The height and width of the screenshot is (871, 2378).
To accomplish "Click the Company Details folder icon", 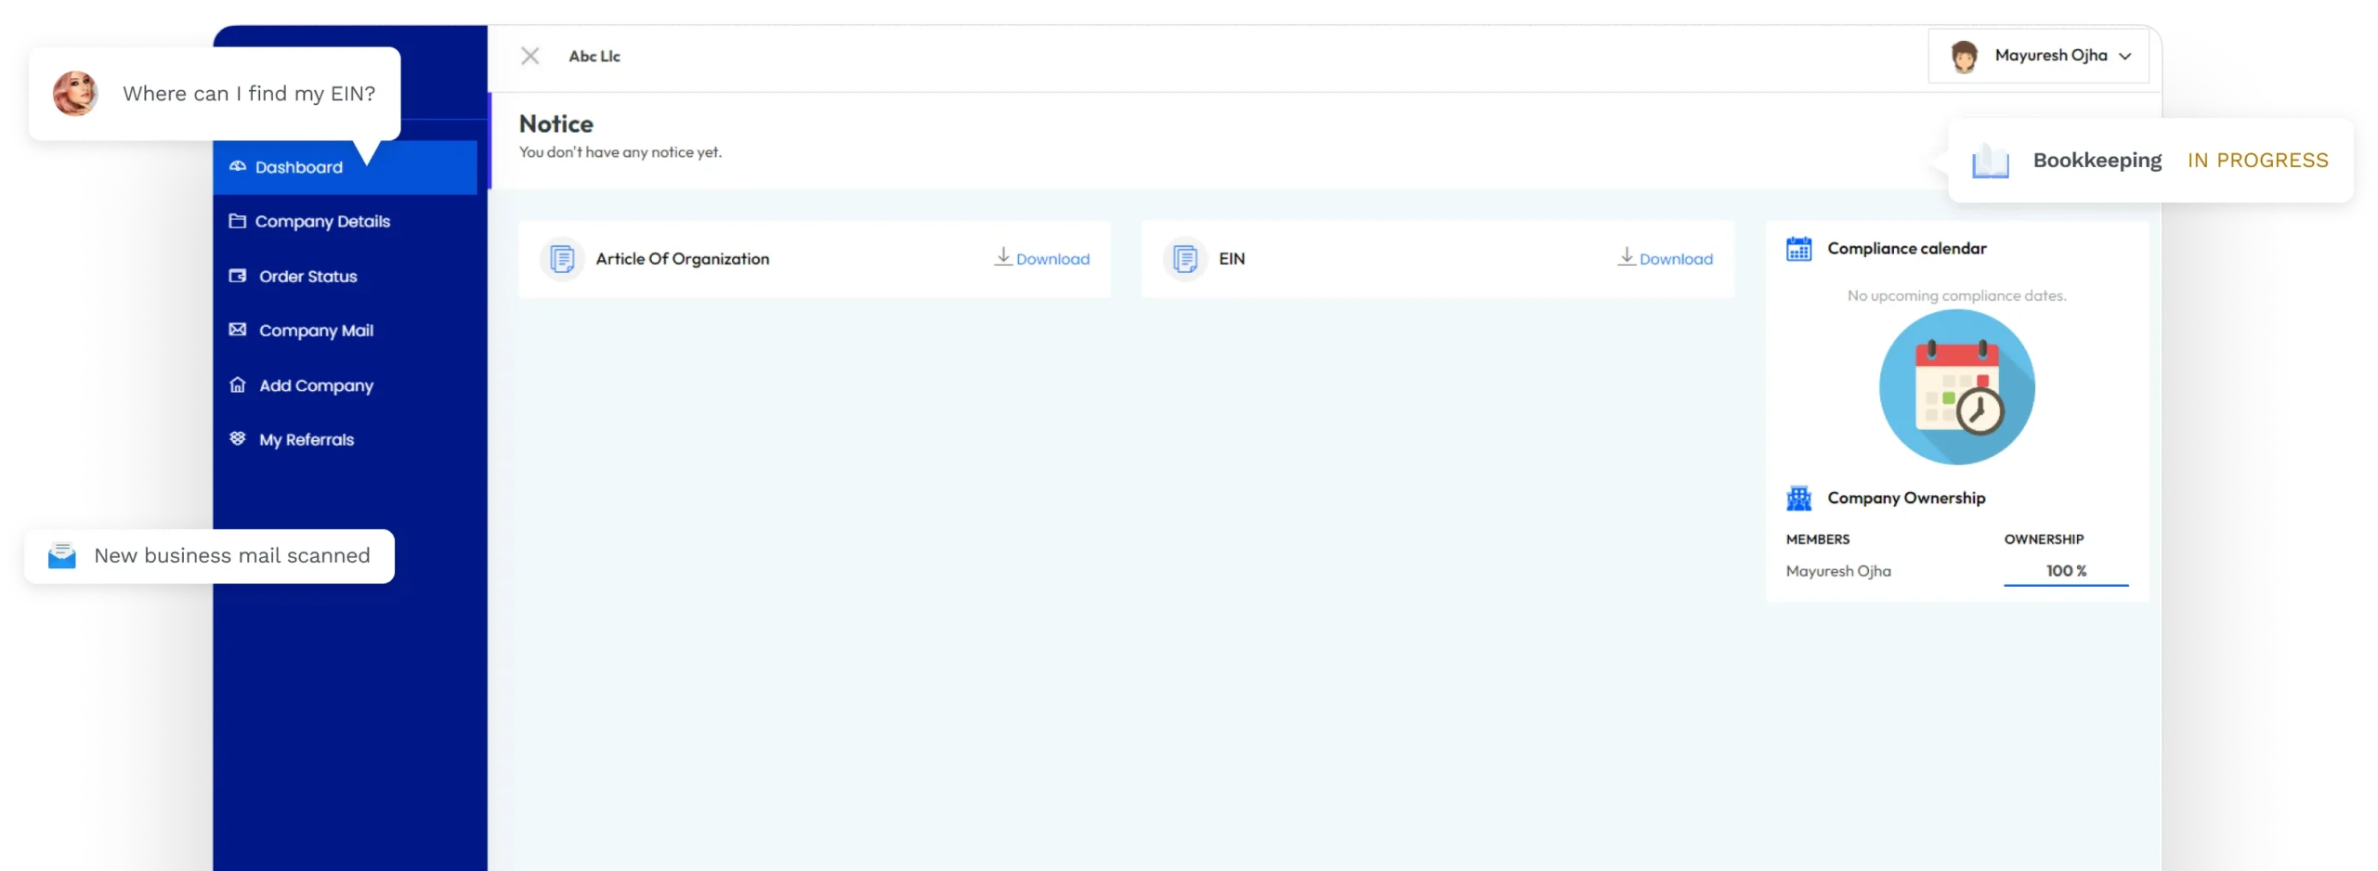I will [238, 221].
